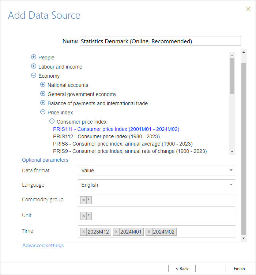Click the People tree label

[x=46, y=58]
